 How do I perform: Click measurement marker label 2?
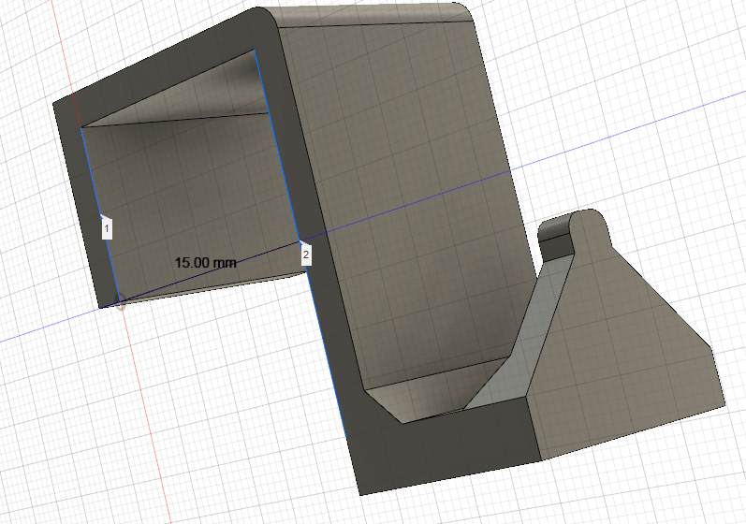pos(306,255)
